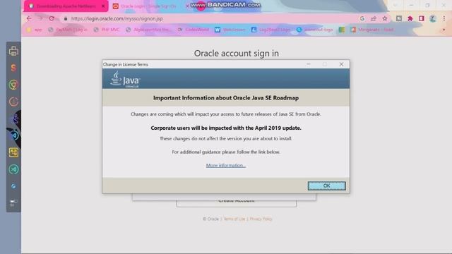
Task: Open the Chrome profile avatar
Action: point(432,18)
